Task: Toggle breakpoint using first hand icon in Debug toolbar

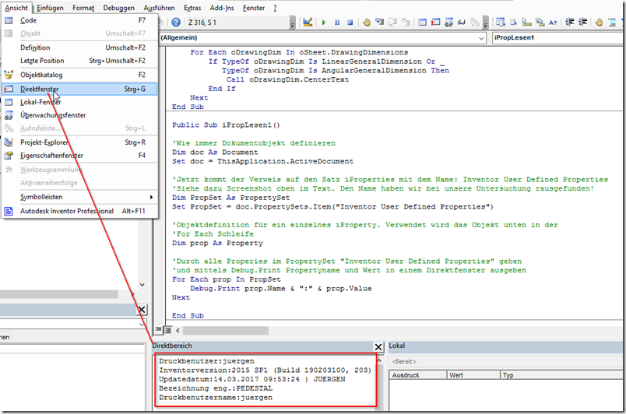Action: click(367, 23)
